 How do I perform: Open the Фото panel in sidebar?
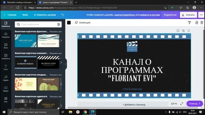[6, 46]
